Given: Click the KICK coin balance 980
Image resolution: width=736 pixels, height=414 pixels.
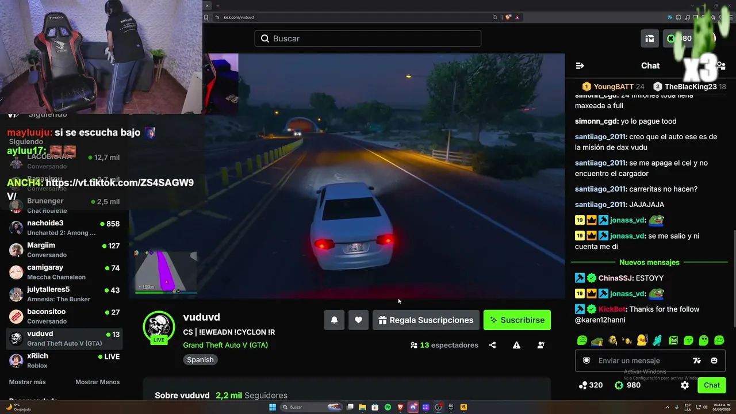Looking at the screenshot, I should [x=627, y=385].
